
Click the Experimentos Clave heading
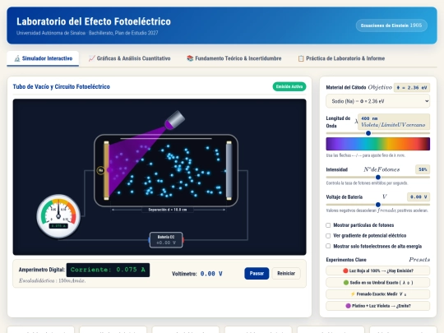click(346, 260)
